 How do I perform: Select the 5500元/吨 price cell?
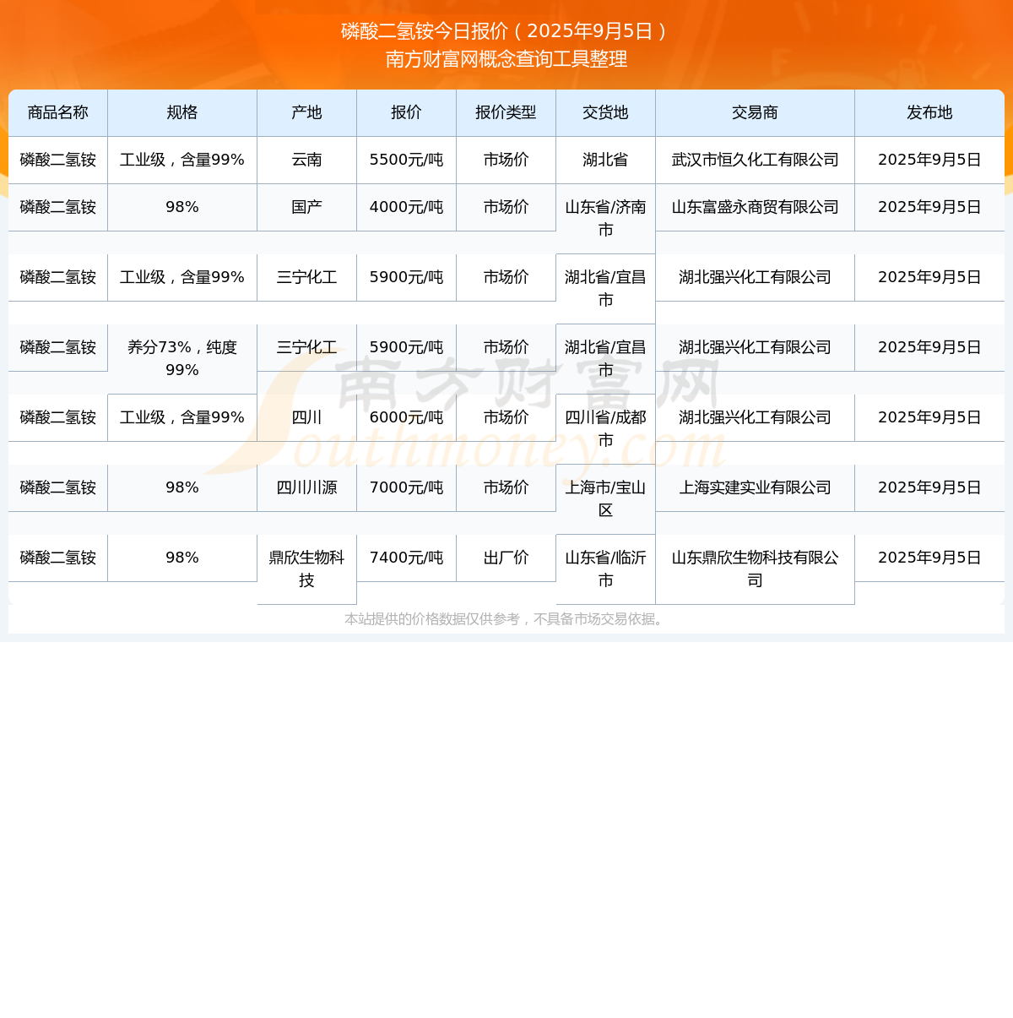pos(407,160)
